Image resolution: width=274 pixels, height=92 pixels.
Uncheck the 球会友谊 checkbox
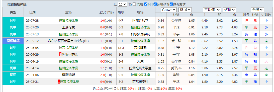171,4
